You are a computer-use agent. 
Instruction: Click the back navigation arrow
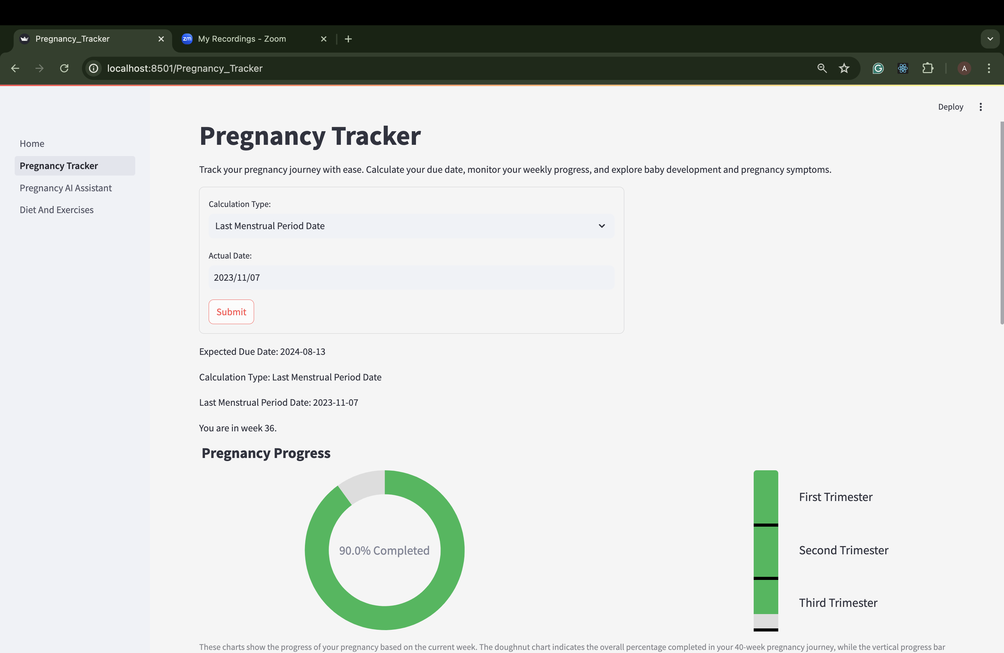coord(15,68)
